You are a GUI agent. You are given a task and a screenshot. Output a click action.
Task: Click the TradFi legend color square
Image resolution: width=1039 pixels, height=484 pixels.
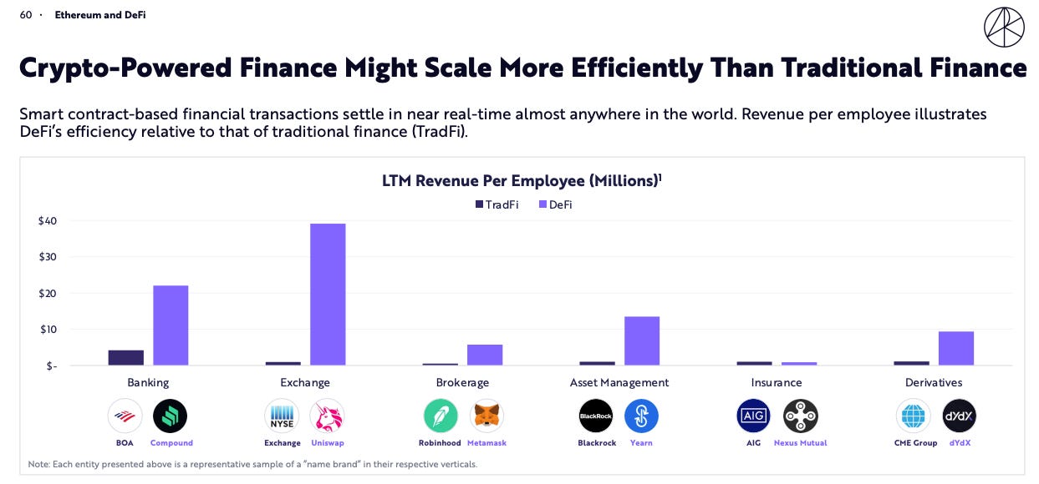[x=479, y=204]
